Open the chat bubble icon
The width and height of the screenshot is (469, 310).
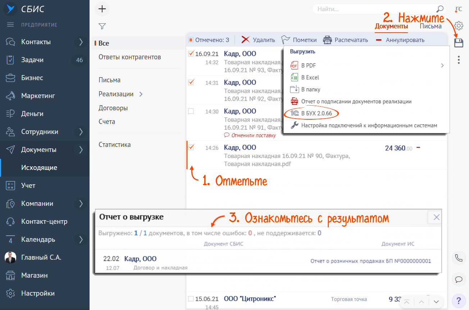[459, 279]
